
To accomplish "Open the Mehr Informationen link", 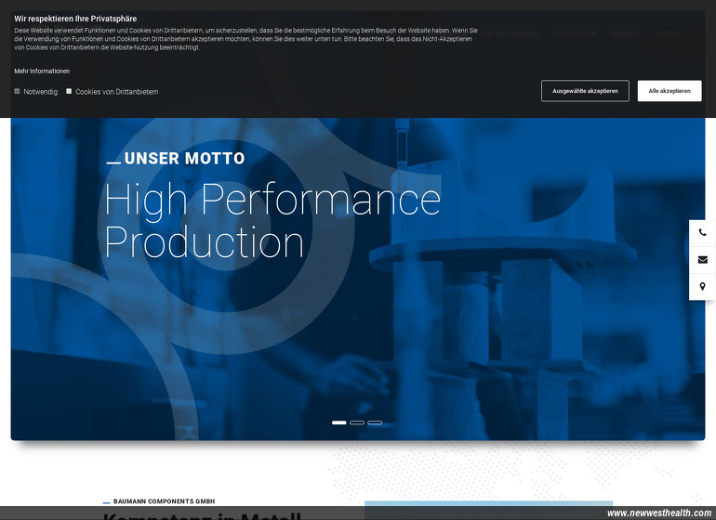I will [x=42, y=71].
